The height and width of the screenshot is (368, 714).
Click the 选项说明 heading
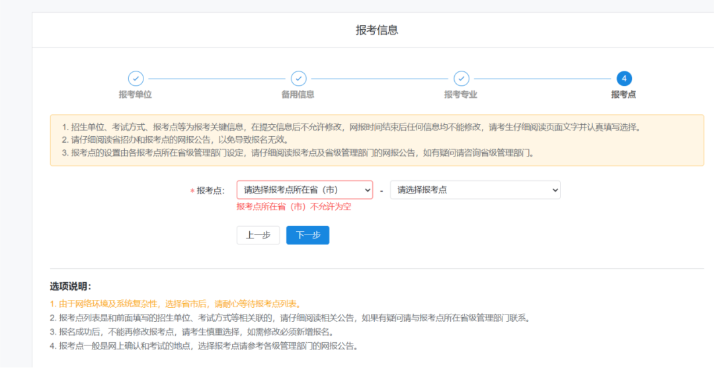(70, 287)
